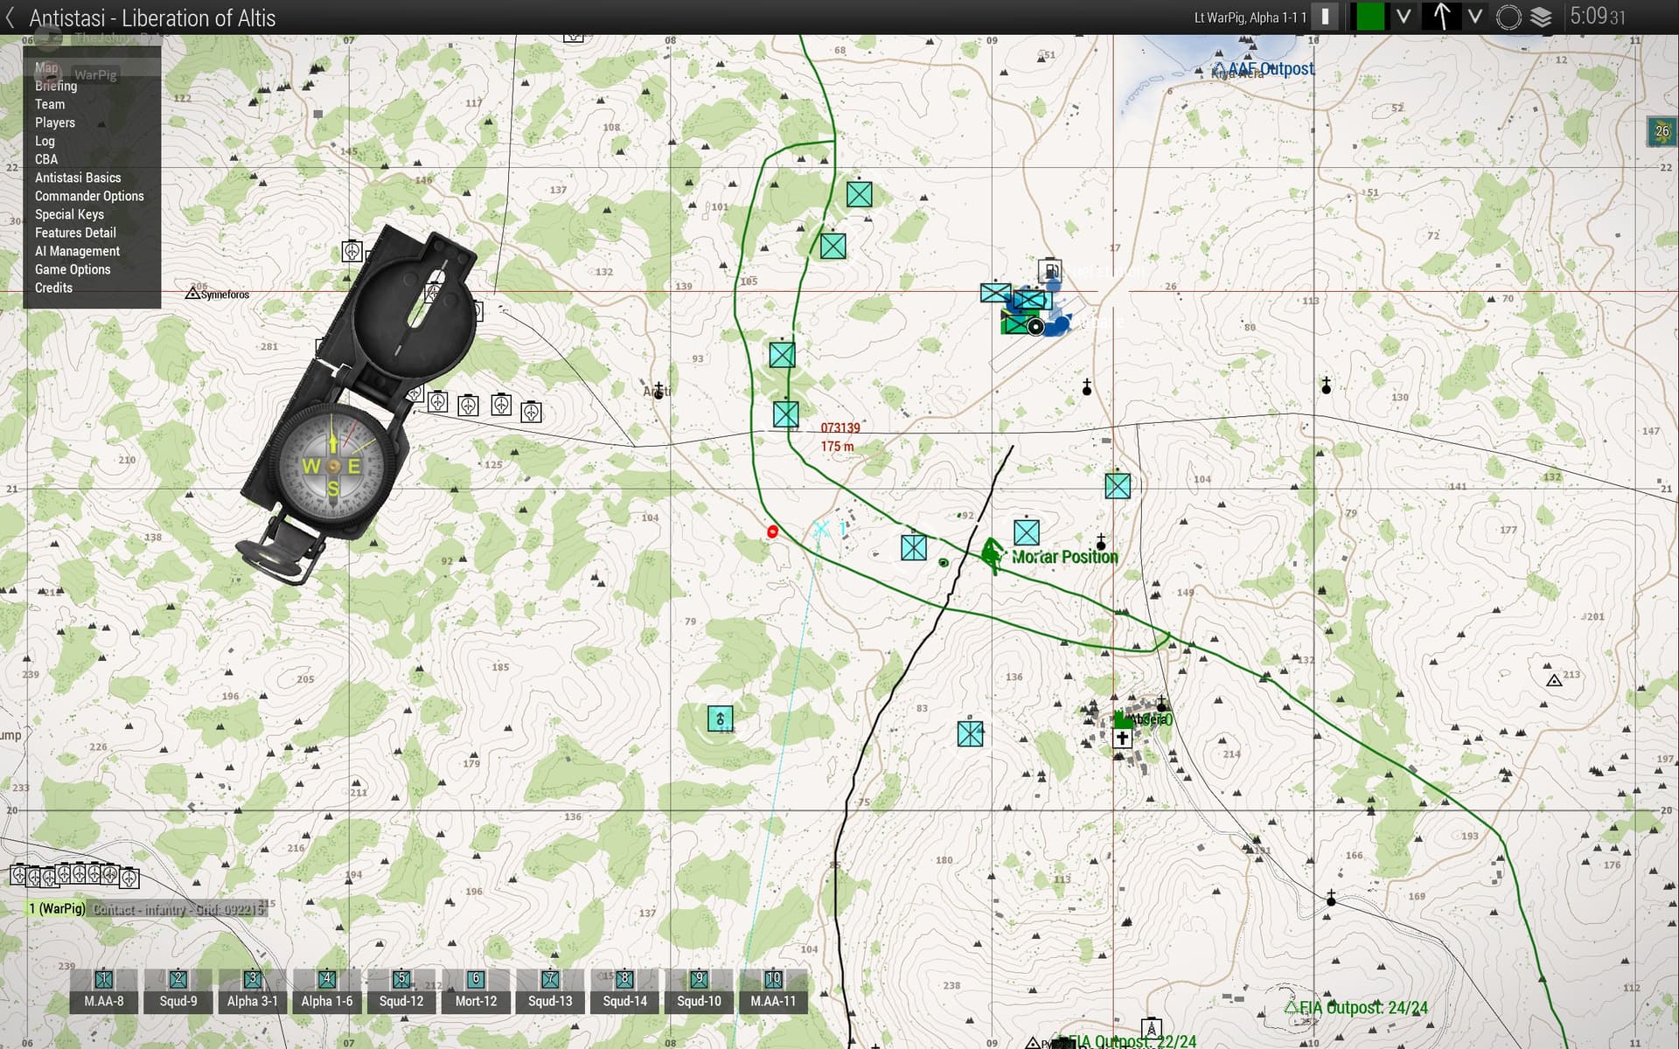This screenshot has width=1679, height=1049.
Task: Click the Synneforos hilltop triangle marker
Action: (193, 294)
